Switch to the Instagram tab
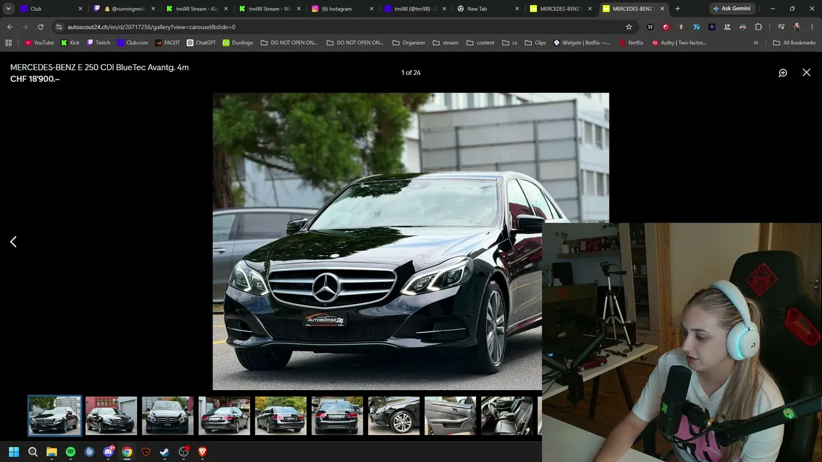The width and height of the screenshot is (822, 462). [343, 9]
